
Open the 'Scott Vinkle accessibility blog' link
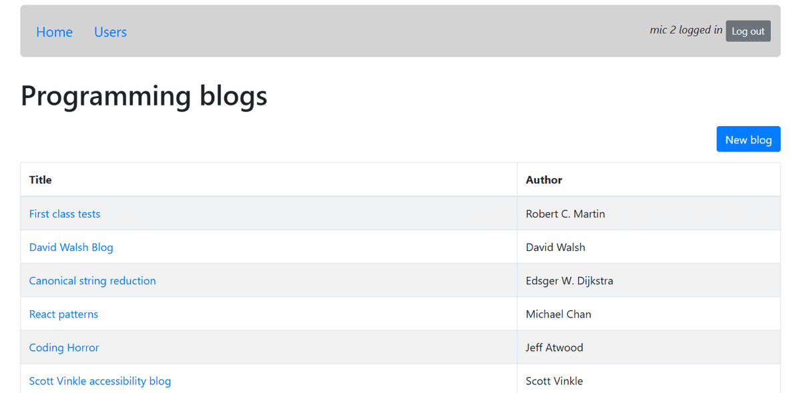tap(99, 380)
